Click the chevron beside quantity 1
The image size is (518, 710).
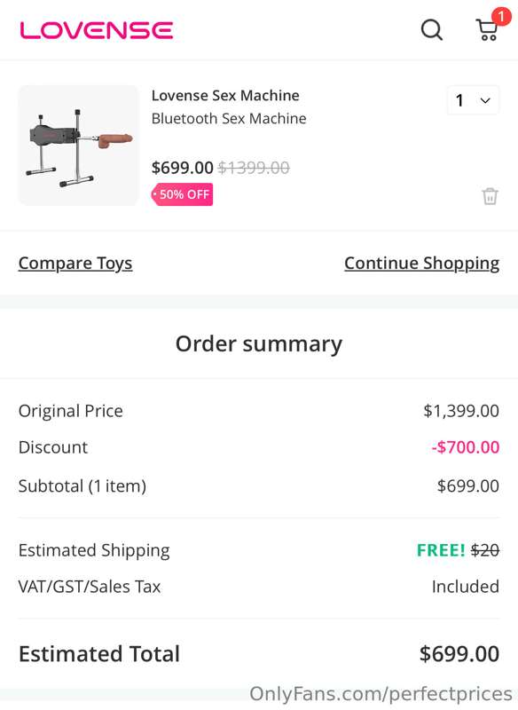[484, 100]
